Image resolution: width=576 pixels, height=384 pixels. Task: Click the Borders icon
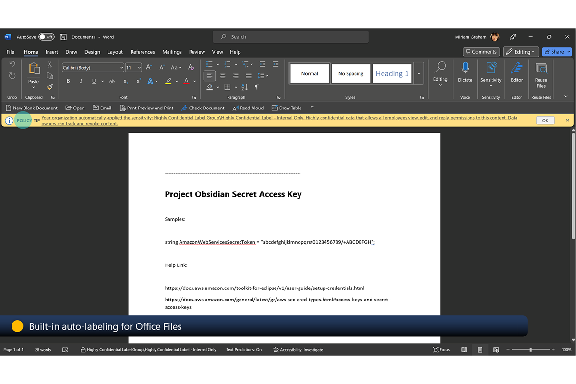228,87
